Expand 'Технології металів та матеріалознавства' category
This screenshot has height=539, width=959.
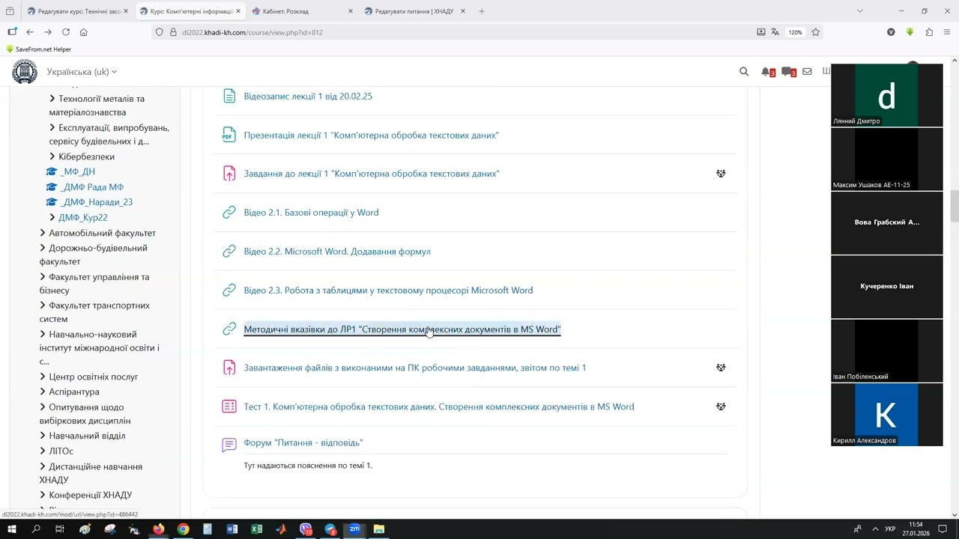52,99
